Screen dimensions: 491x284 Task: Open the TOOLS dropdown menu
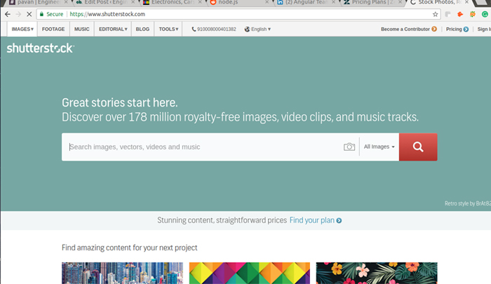(x=168, y=29)
